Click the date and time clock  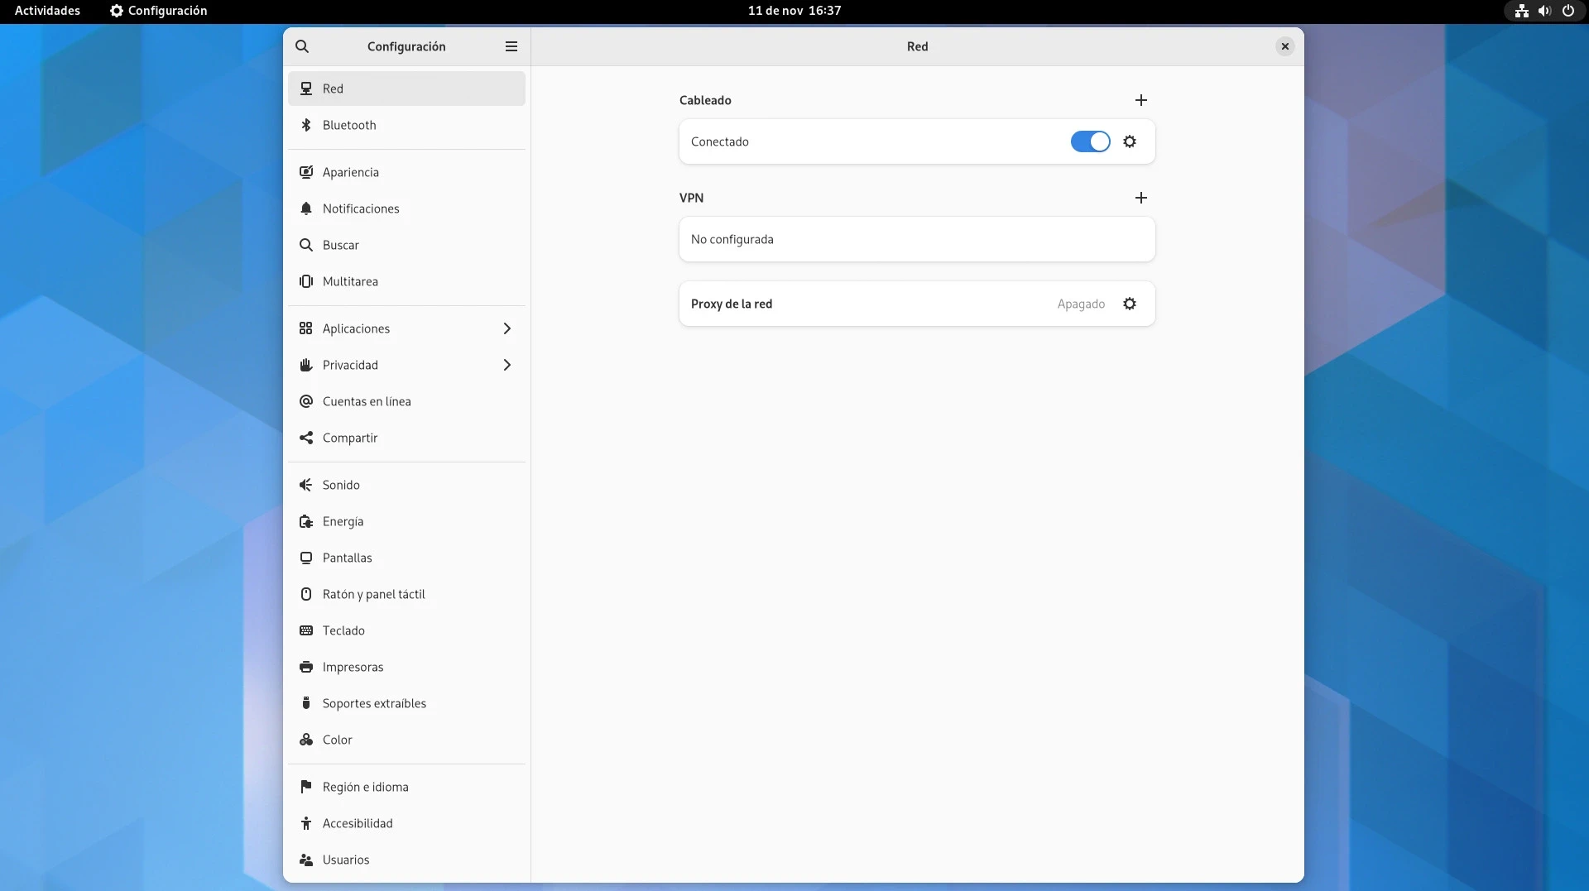click(794, 11)
